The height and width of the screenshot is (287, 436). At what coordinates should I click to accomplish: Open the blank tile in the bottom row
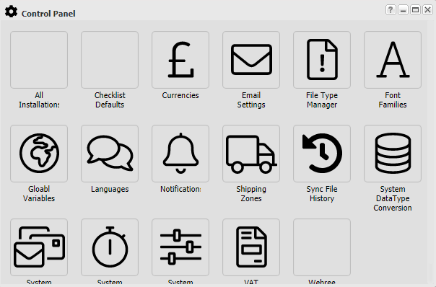(x=322, y=247)
